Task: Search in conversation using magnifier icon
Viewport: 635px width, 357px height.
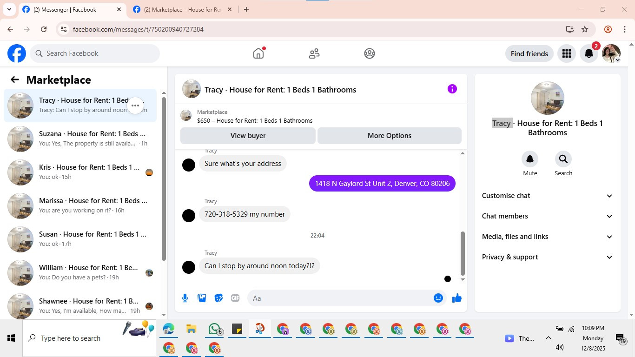Action: coord(563,159)
